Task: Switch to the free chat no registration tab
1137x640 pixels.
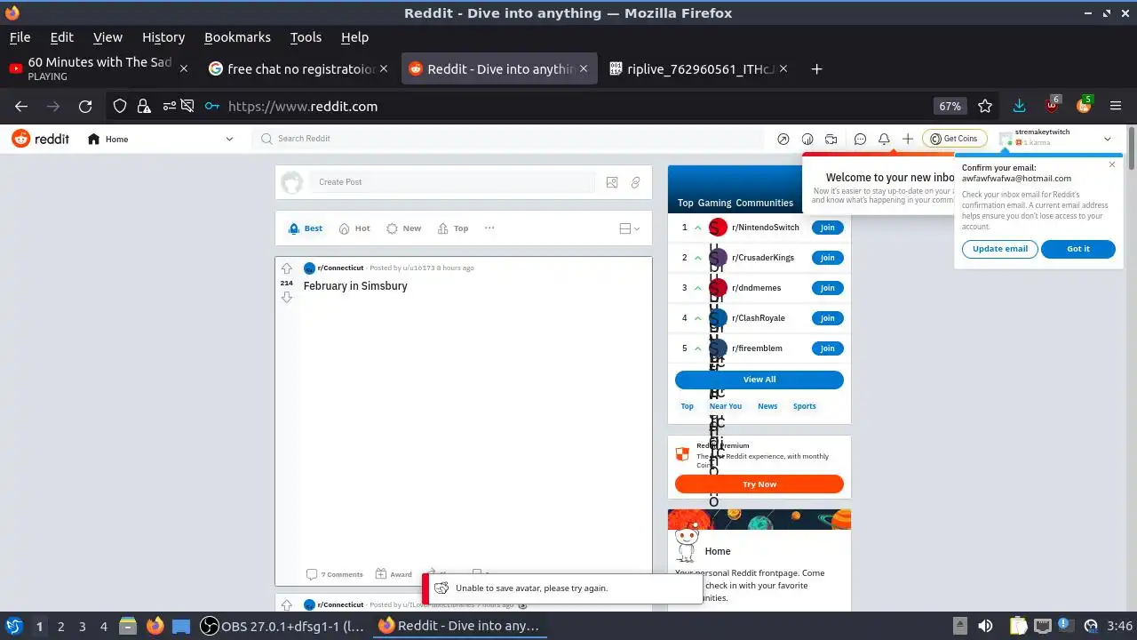Action: pos(299,68)
